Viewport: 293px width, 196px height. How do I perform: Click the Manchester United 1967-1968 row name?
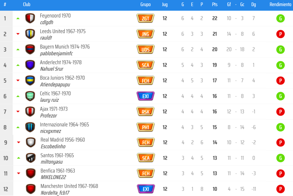pyautogui.click(x=69, y=186)
